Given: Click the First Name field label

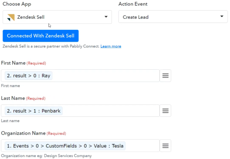Looking at the screenshot, I should click(x=13, y=63).
